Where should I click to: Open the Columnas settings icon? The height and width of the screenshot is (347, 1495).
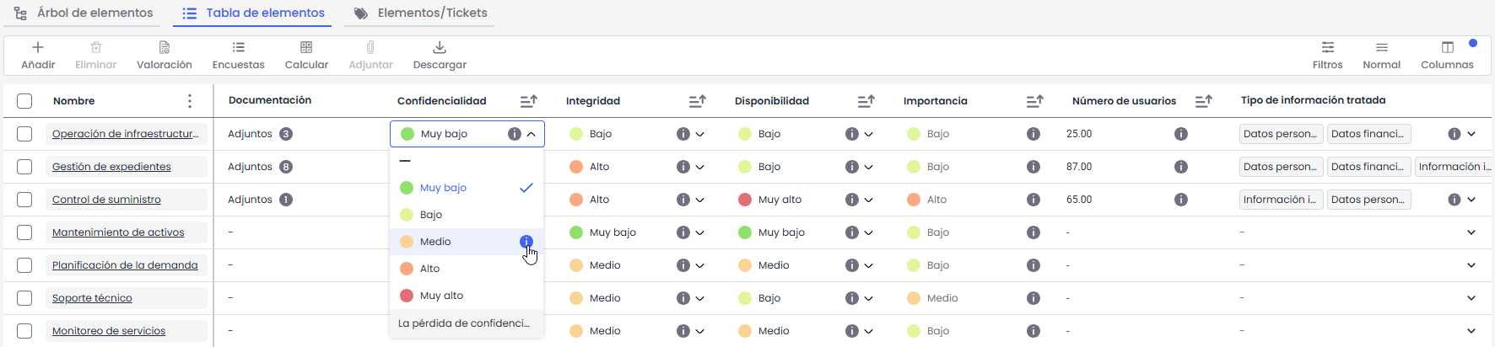click(1447, 48)
